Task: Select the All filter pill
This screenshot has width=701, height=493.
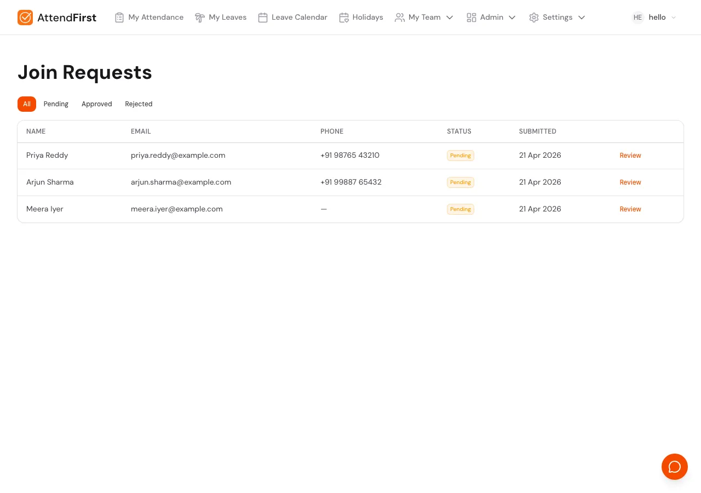Action: 26,104
